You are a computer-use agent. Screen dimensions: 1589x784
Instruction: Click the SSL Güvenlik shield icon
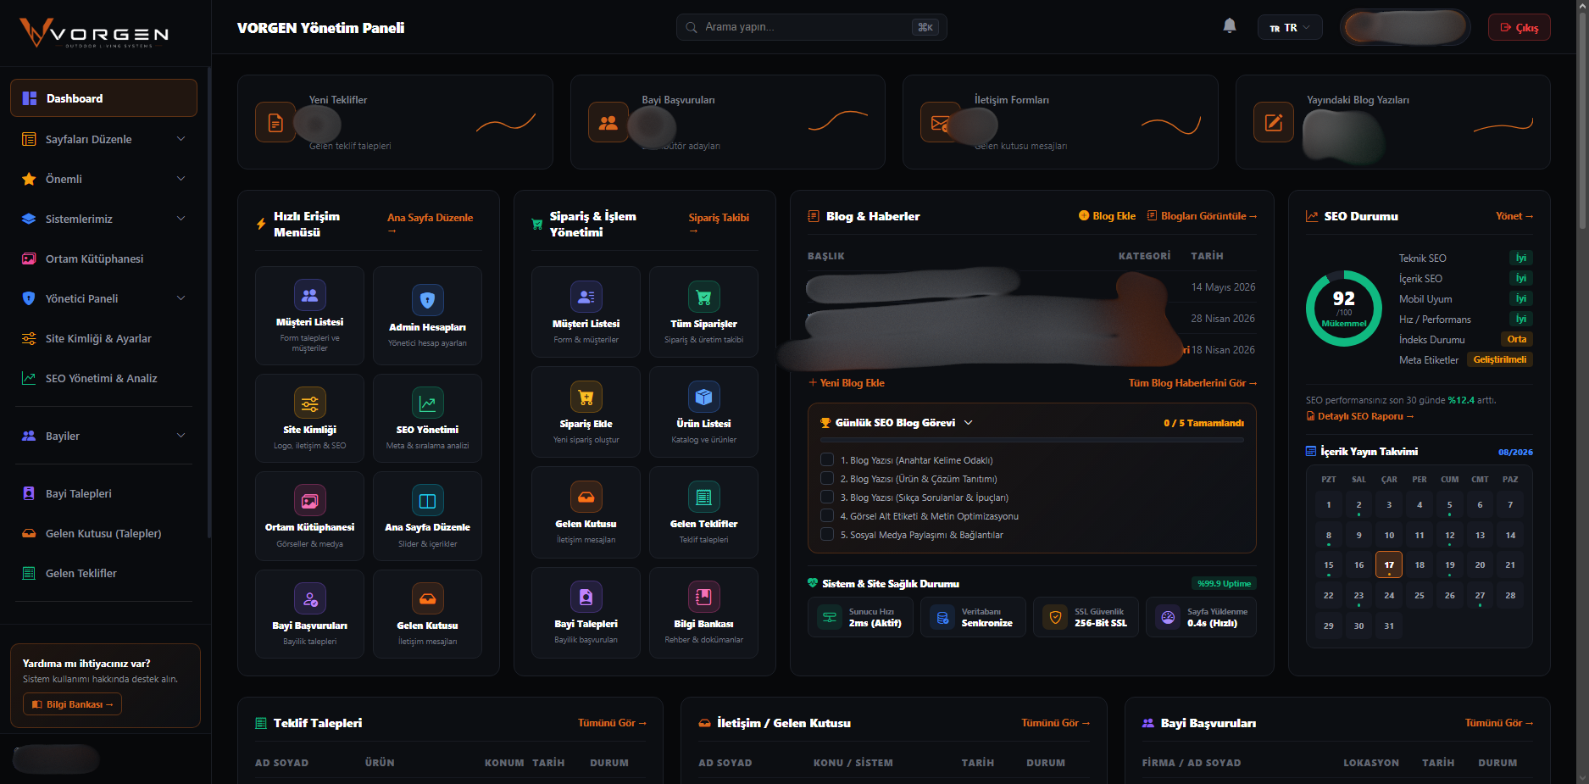(x=1055, y=617)
